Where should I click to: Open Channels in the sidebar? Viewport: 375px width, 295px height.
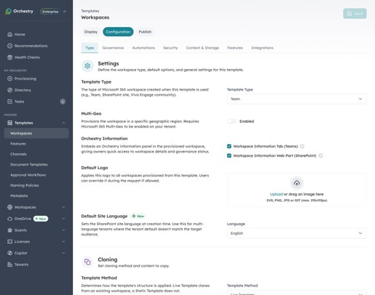(x=36, y=154)
